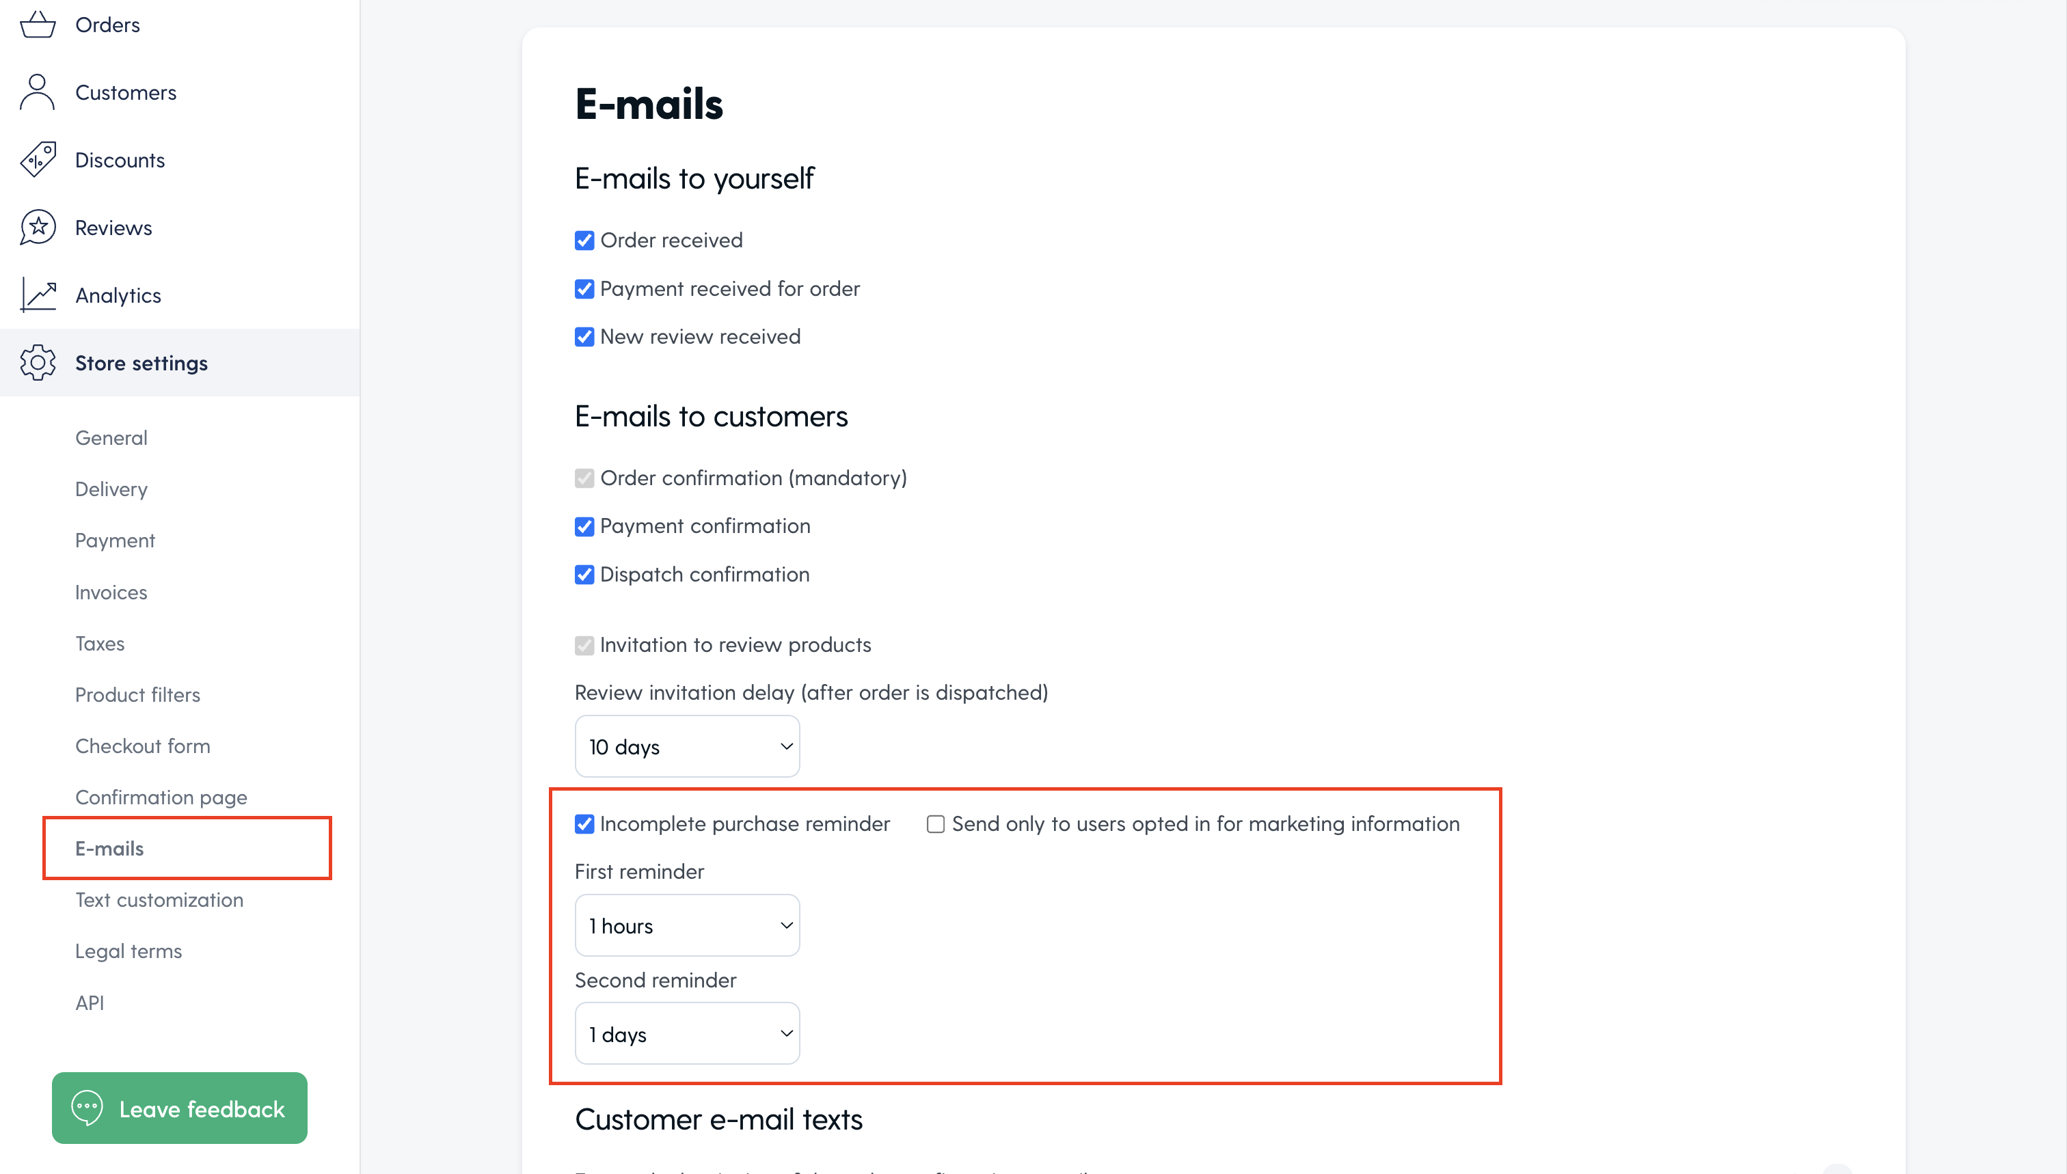Expand the Second reminder days dropdown
The width and height of the screenshot is (2067, 1174).
click(687, 1034)
